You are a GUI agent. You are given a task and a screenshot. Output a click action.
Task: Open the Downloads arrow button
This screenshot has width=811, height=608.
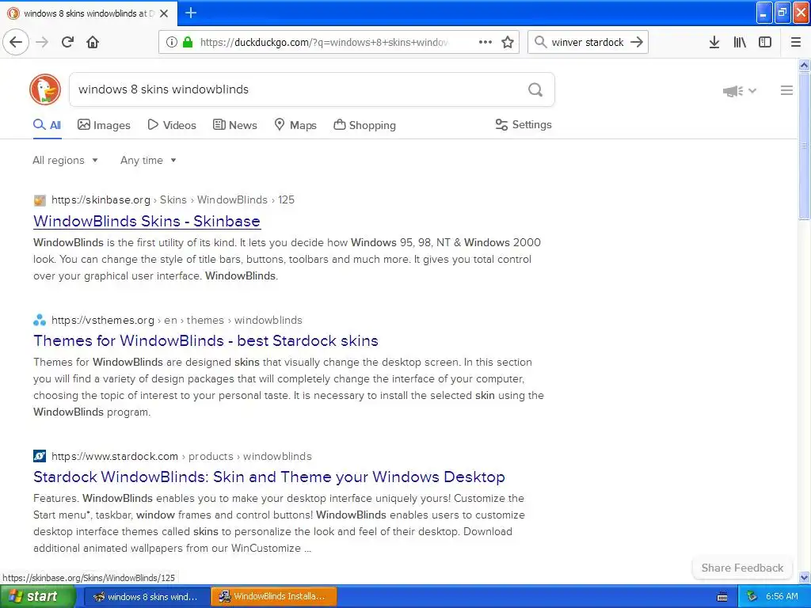(x=714, y=42)
